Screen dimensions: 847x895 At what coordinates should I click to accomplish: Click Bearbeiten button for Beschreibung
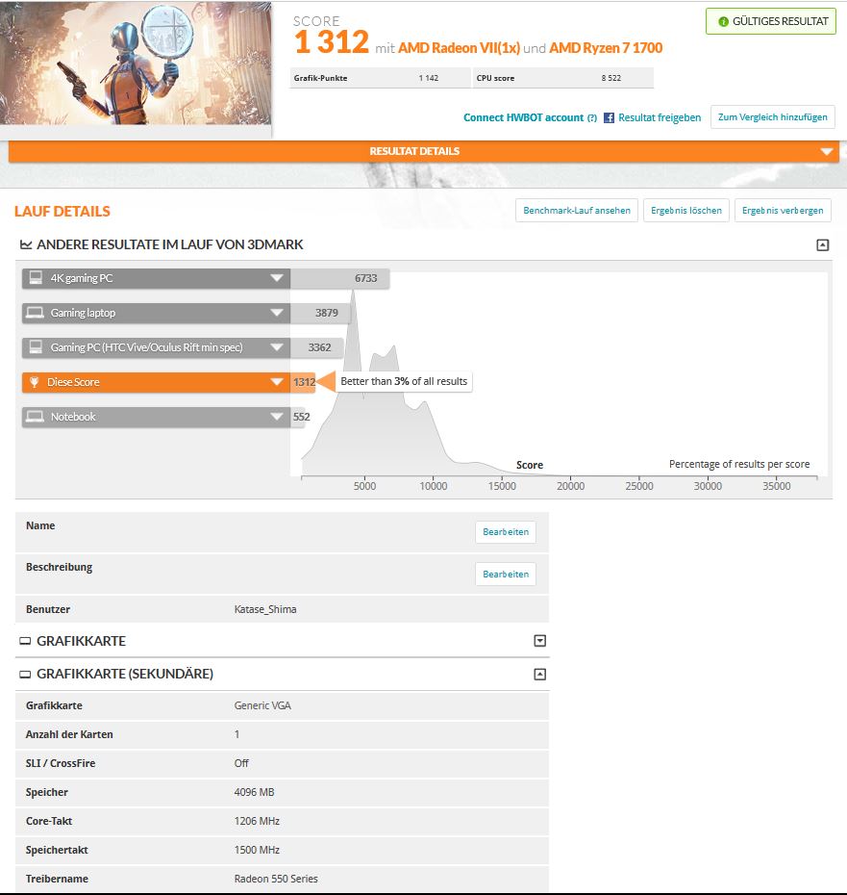click(x=506, y=575)
